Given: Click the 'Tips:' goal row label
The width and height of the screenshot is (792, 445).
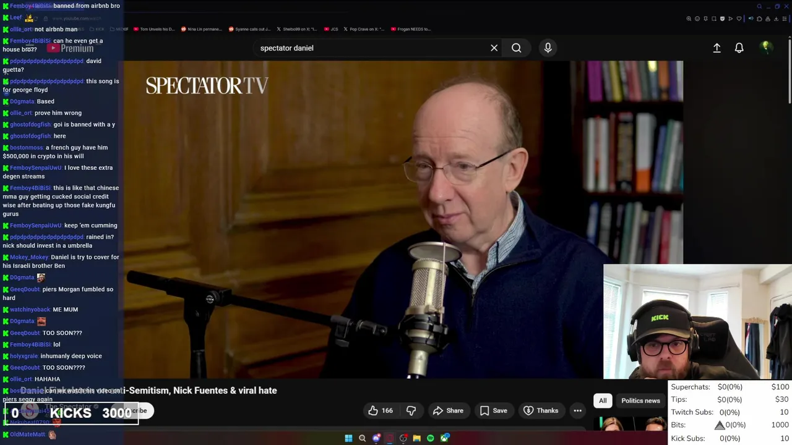Looking at the screenshot, I should pos(679,400).
